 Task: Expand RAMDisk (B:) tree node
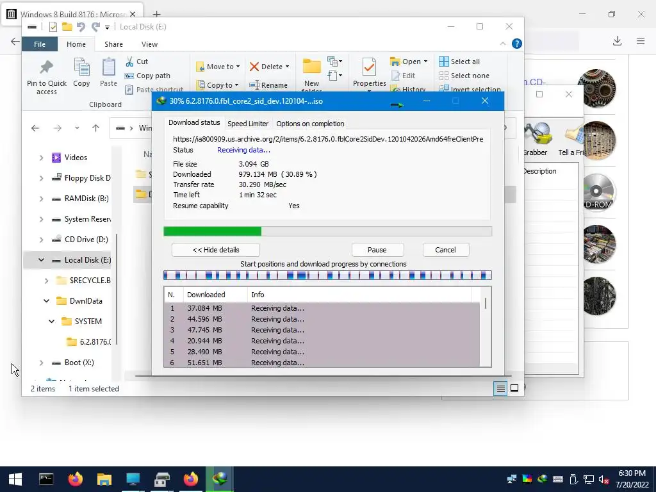(x=41, y=199)
